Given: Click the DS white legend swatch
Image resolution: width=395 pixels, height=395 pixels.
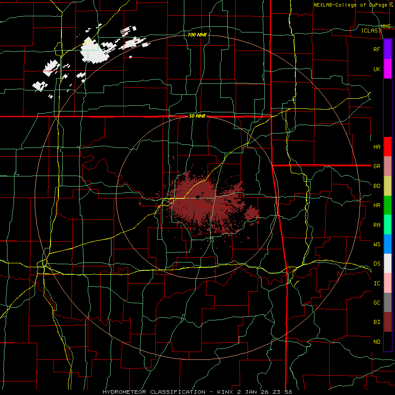Looking at the screenshot, I should point(388,263).
